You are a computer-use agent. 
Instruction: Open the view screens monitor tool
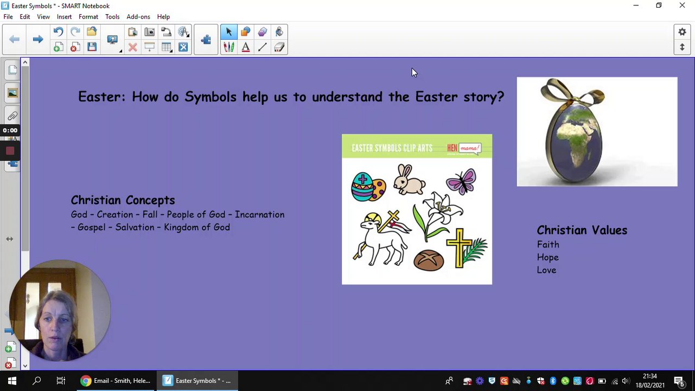112,40
